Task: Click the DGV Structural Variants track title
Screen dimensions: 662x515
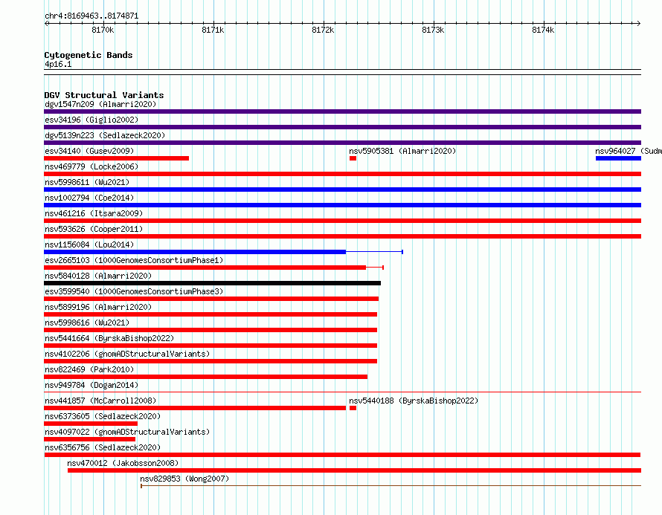Action: (x=104, y=95)
